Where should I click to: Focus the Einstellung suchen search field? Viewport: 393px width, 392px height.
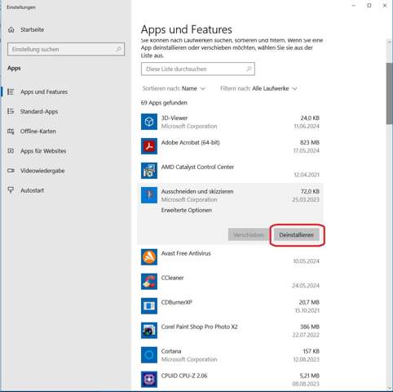click(66, 49)
